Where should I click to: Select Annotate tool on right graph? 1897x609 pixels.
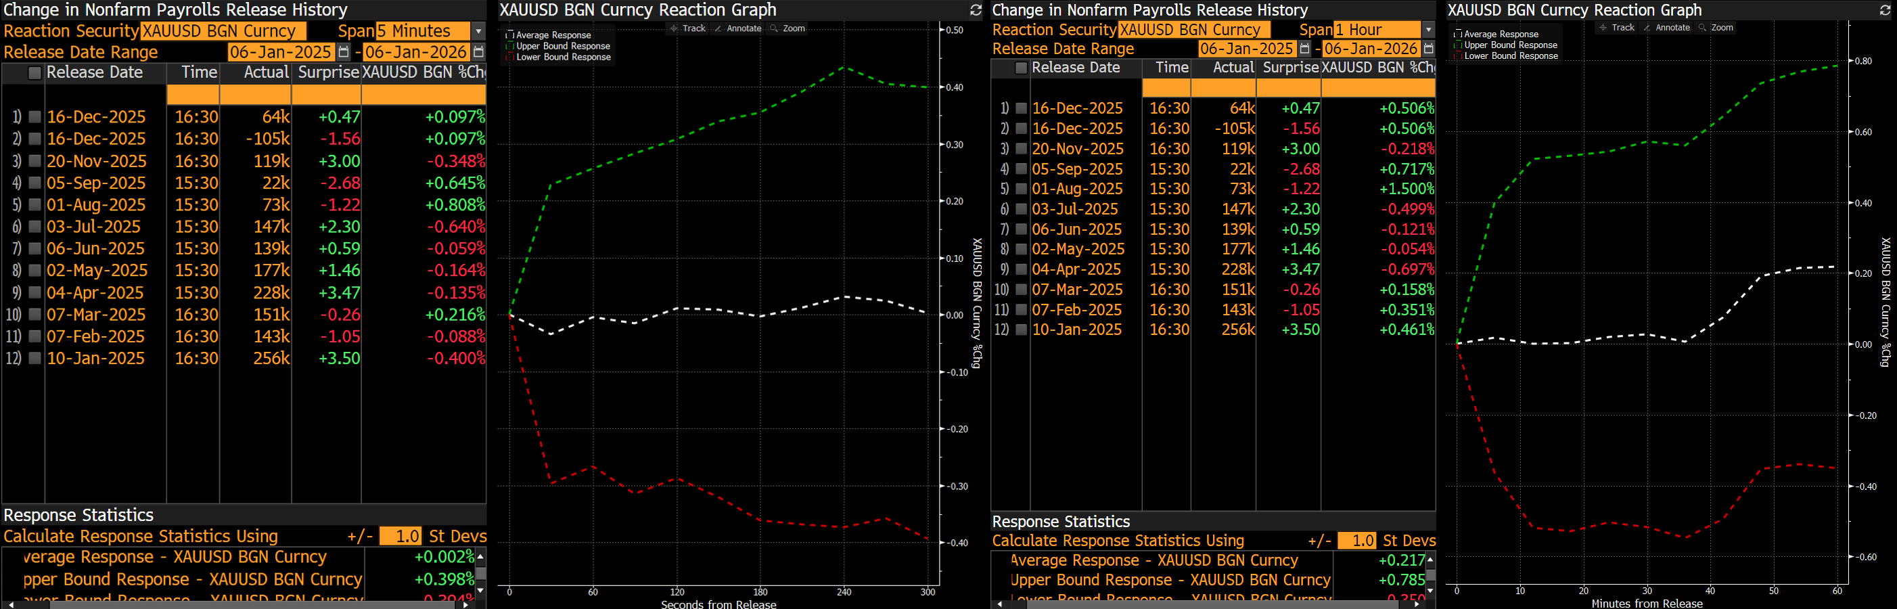pyautogui.click(x=1666, y=28)
